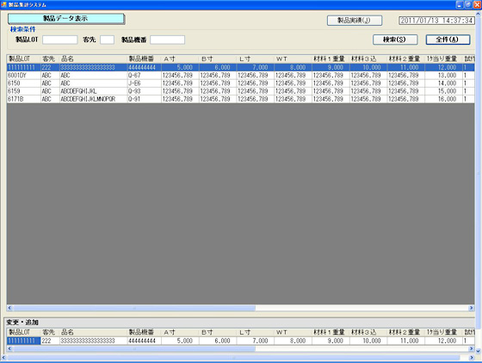
Task: Select the row with LOT 6001DY
Action: coord(240,75)
